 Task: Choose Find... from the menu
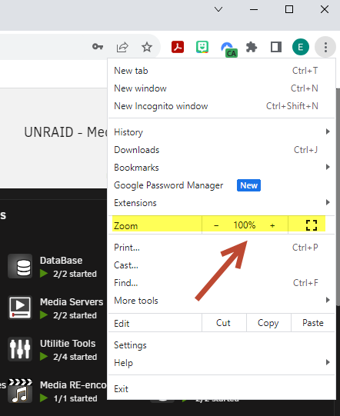[x=222, y=283]
